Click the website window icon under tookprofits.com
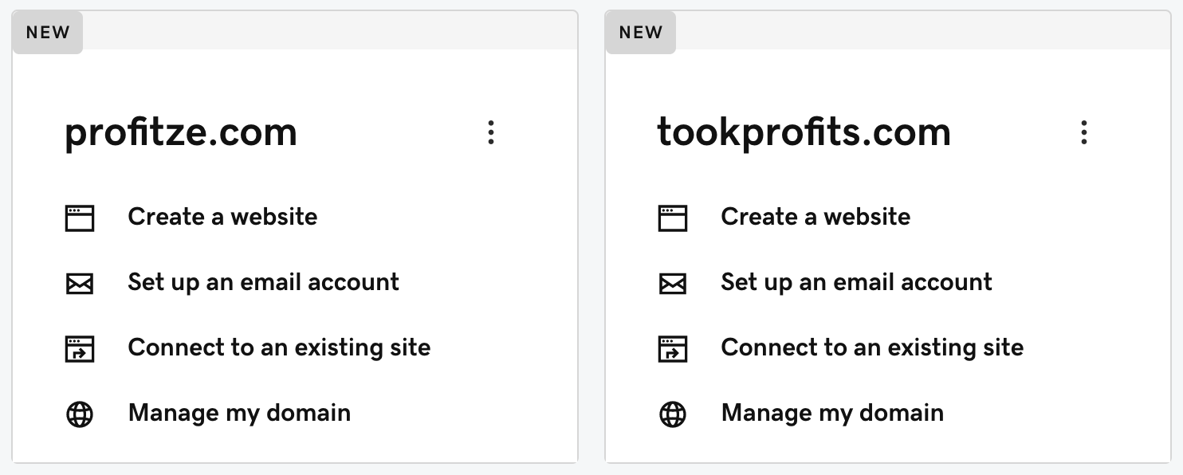 673,218
